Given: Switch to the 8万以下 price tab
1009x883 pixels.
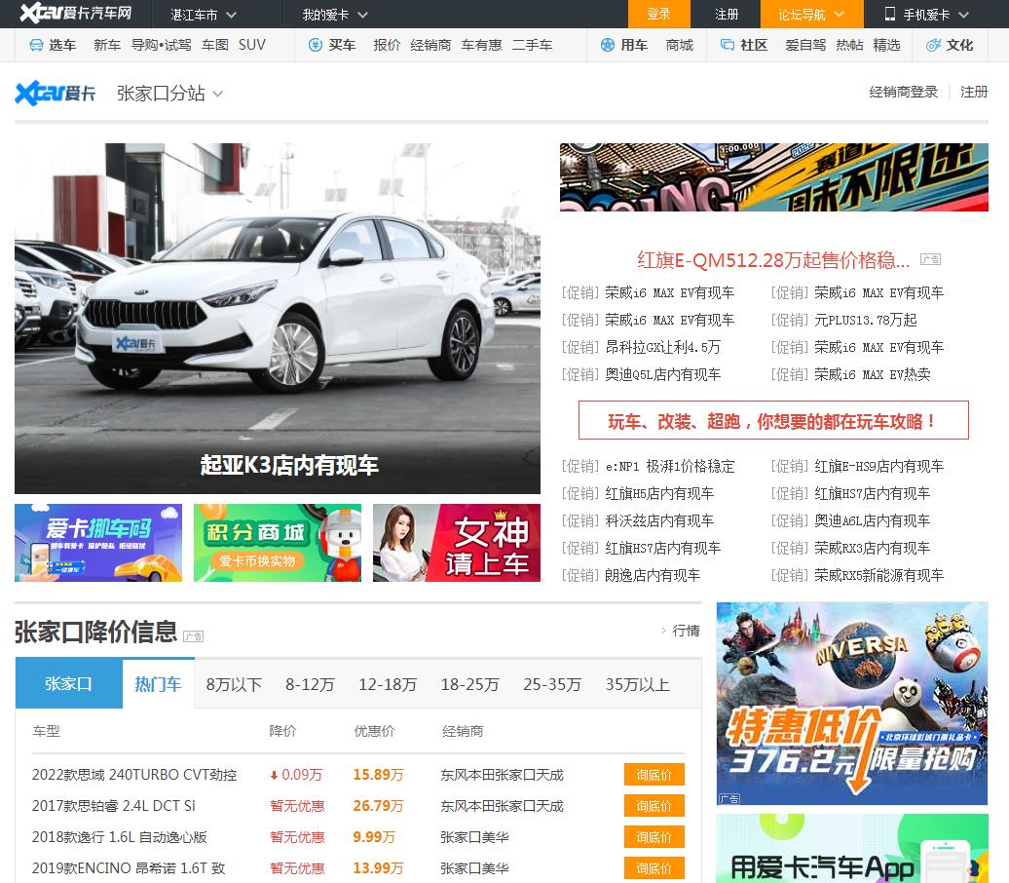Looking at the screenshot, I should 234,684.
